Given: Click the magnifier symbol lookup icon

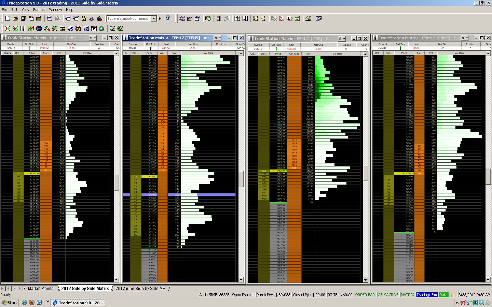Looking at the screenshot, I should 167,18.
